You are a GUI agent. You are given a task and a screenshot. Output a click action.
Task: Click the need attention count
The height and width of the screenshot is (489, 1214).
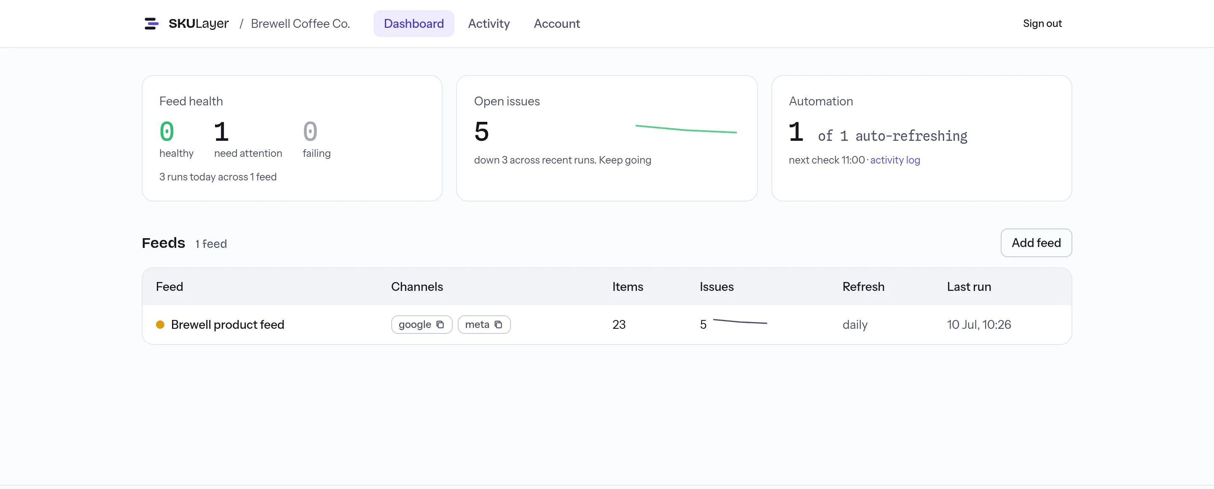(x=221, y=132)
